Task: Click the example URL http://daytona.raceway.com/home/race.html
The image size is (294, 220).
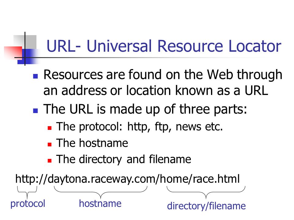Action: click(127, 179)
